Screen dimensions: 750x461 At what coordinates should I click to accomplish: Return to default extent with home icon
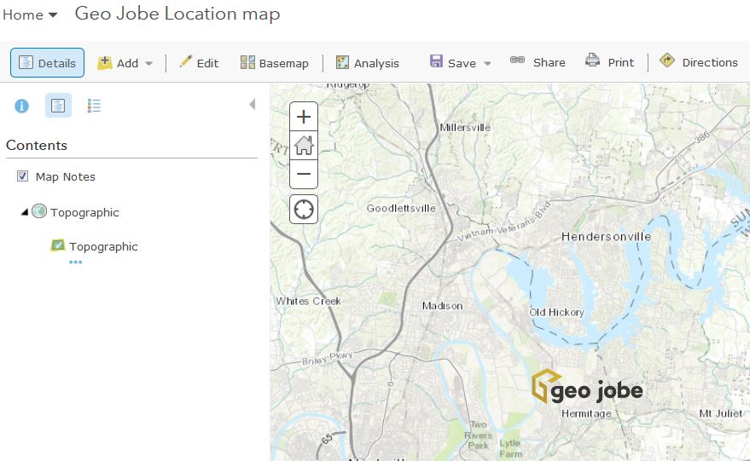[304, 146]
